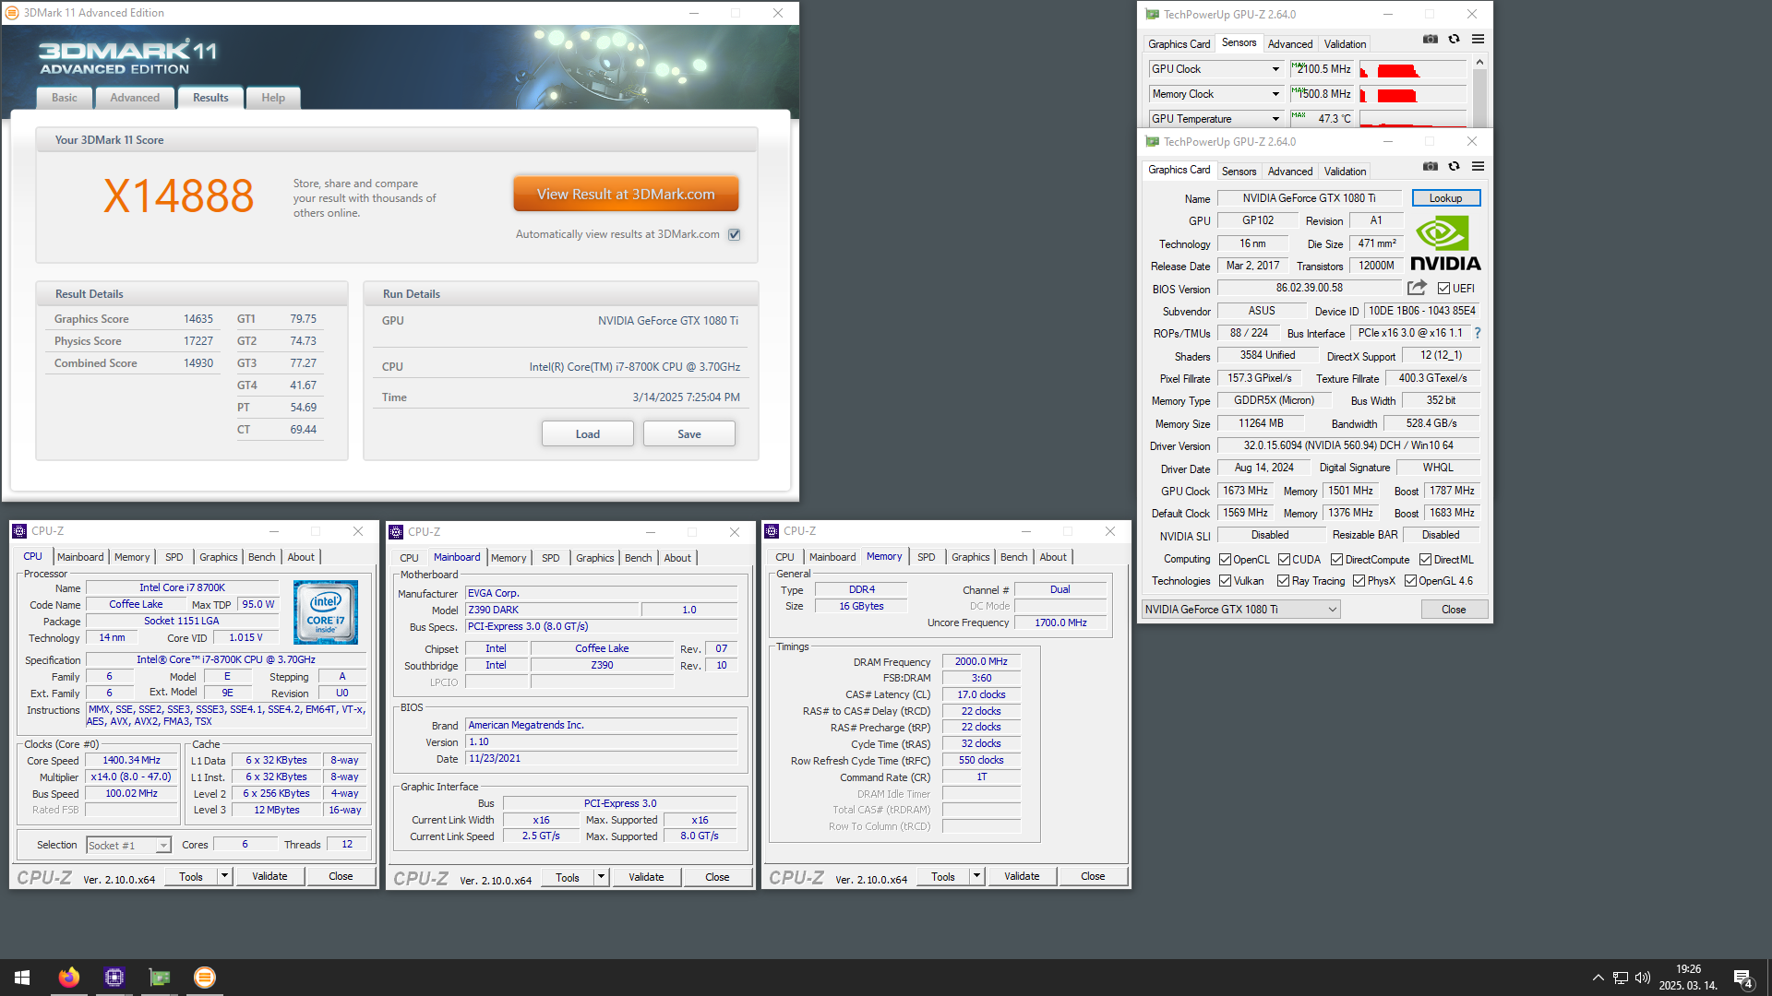This screenshot has height=996, width=1772.
Task: Open the GPU selection dropdown in GPU-Z
Action: pos(1240,610)
